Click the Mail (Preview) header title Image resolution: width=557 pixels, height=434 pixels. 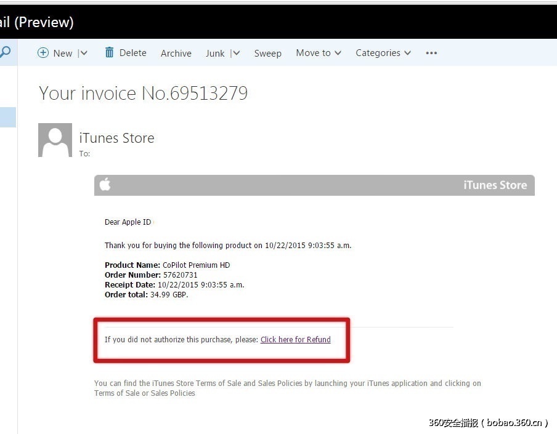pyautogui.click(x=36, y=22)
